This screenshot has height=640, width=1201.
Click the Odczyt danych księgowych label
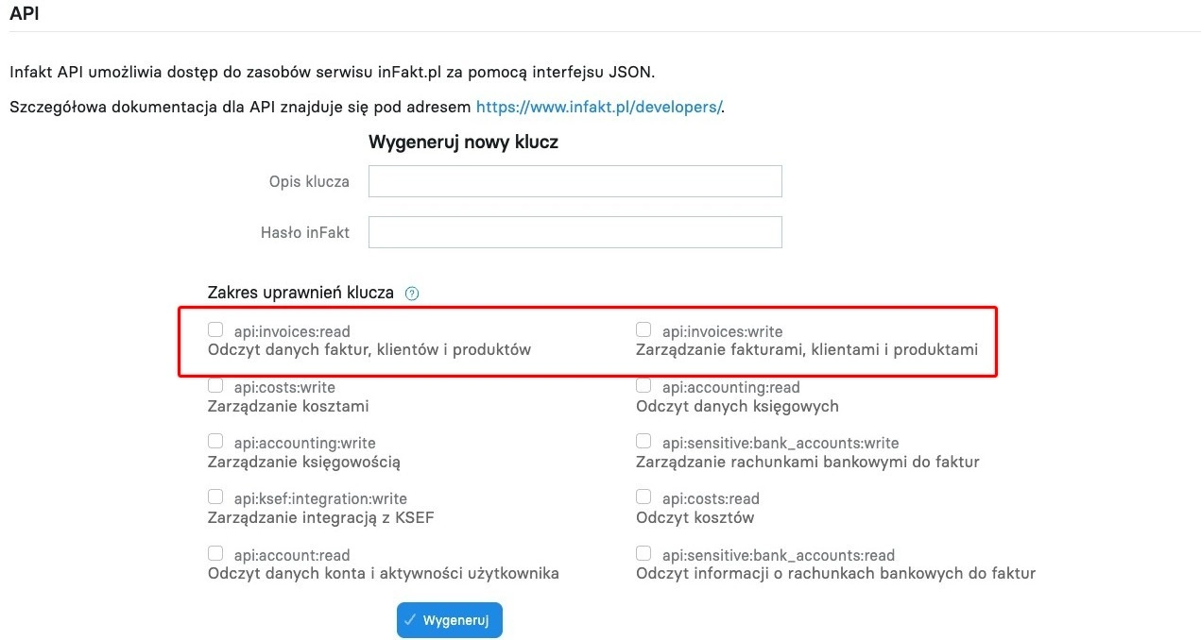(737, 406)
